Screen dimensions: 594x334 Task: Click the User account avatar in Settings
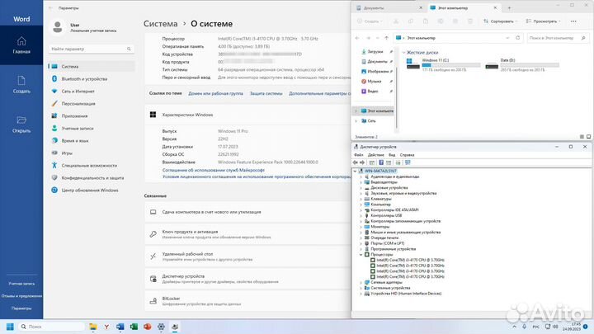(58, 27)
